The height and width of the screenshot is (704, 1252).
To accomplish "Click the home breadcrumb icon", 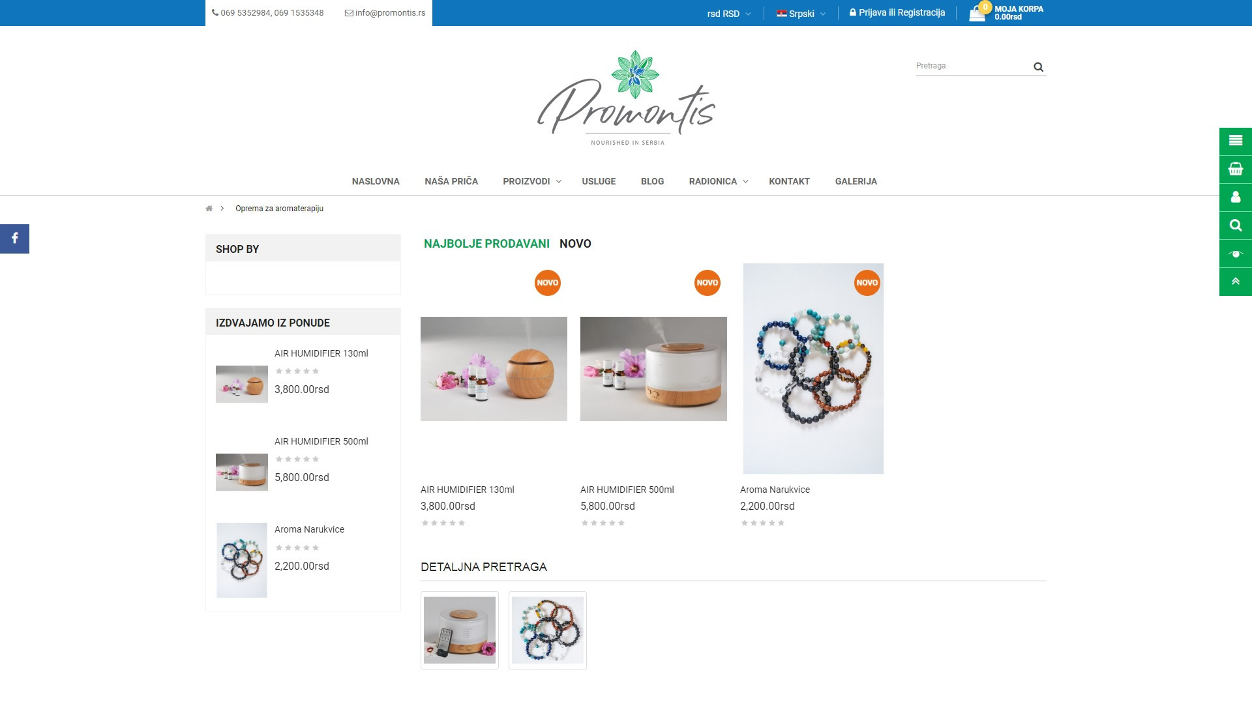I will pos(209,209).
